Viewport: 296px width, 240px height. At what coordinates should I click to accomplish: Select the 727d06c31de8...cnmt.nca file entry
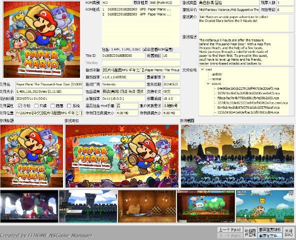(252, 103)
